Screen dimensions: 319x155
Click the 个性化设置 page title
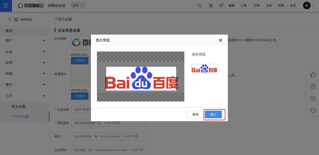coord(63,19)
